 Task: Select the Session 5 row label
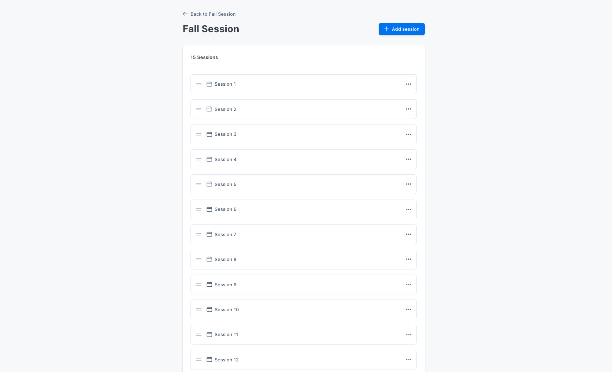coord(226,184)
